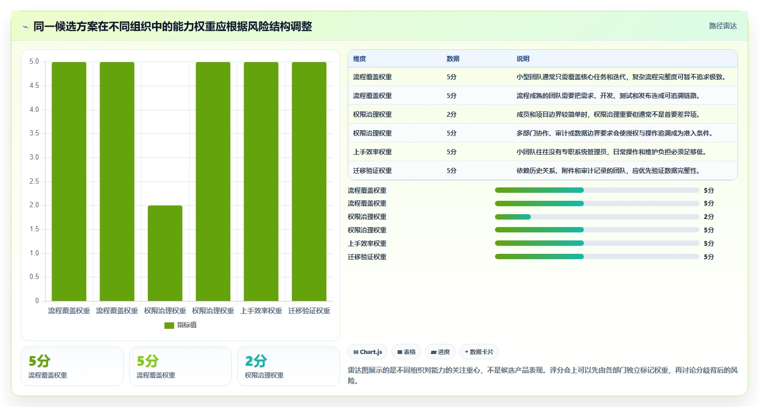Select the 数据卡片 chip
Screen dimensions: 759x407
[x=479, y=352]
